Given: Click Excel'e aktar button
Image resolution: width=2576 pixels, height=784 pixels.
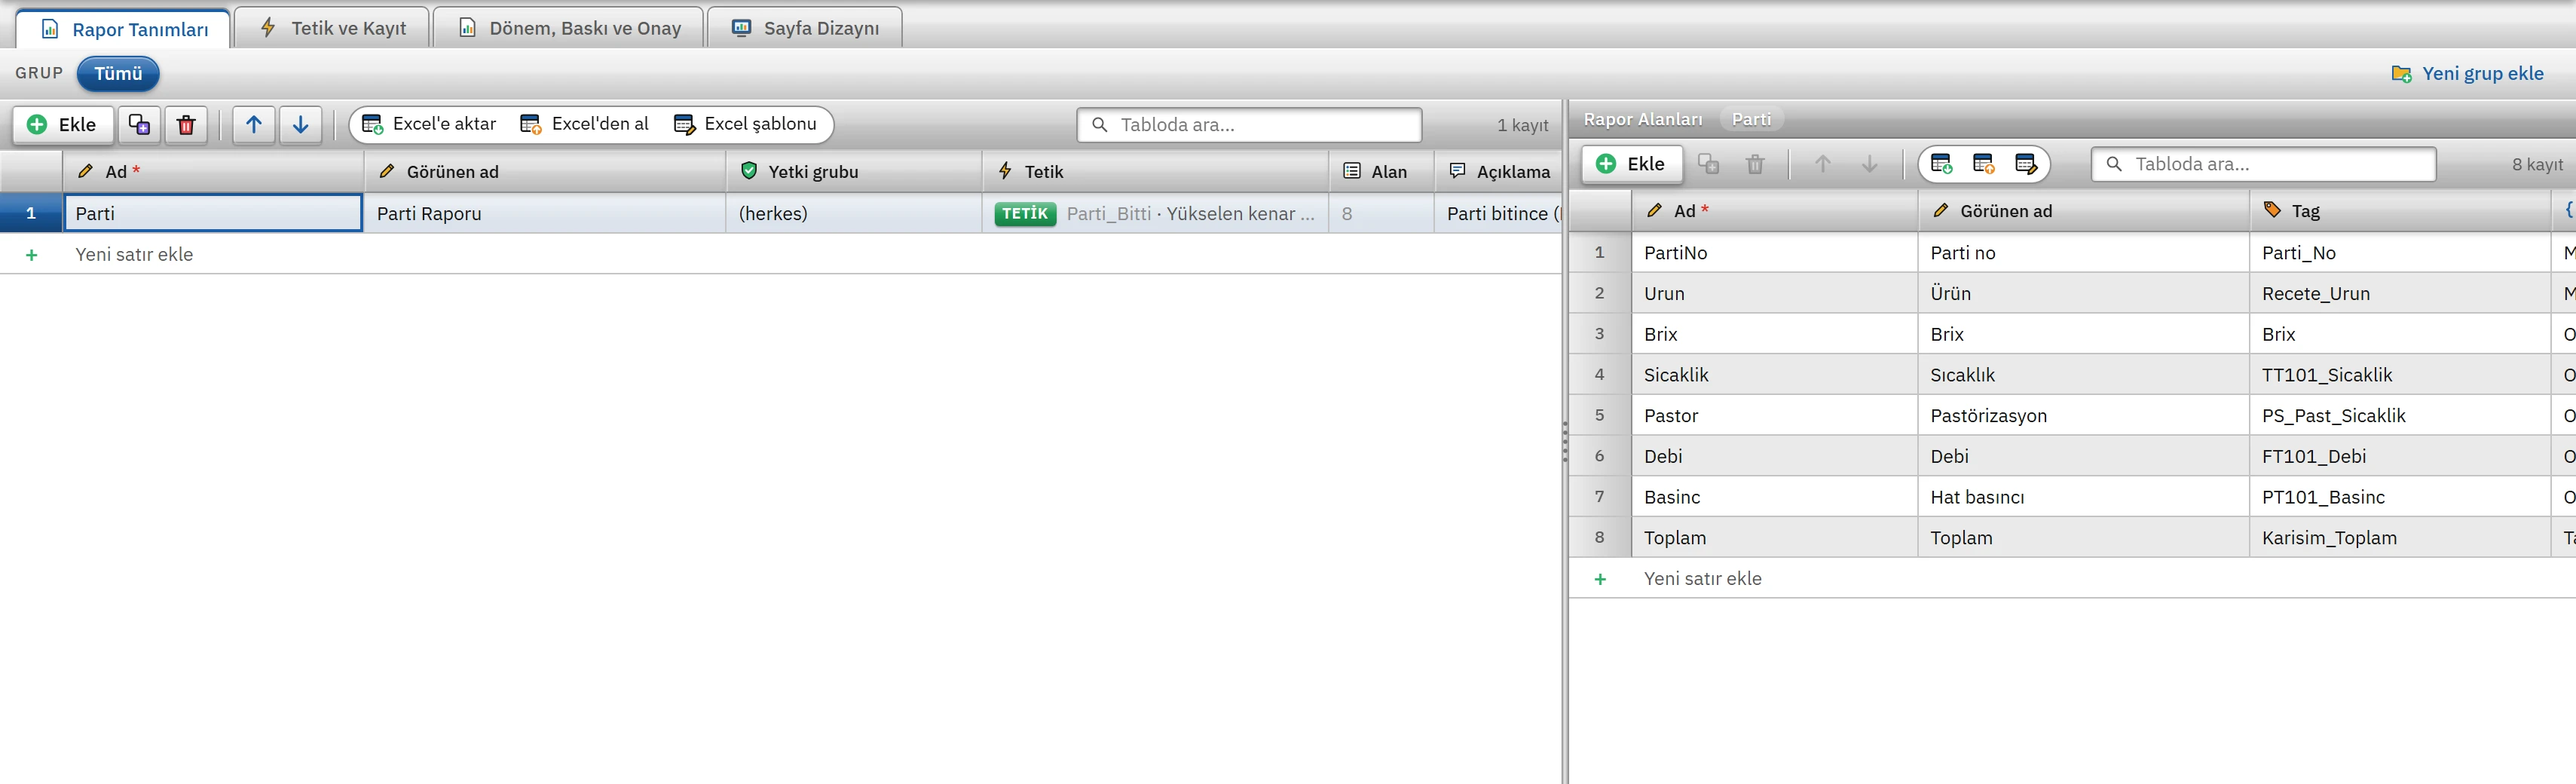Looking at the screenshot, I should pyautogui.click(x=429, y=124).
